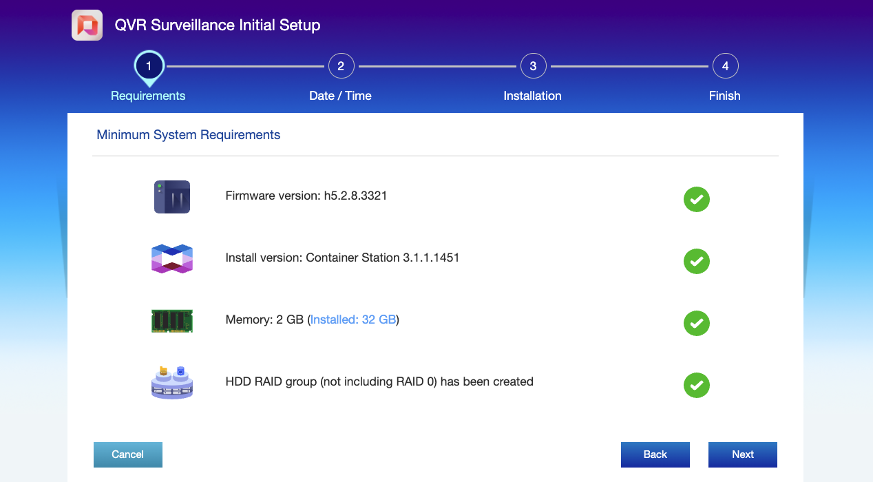Go to step 4 circle in wizard
The height and width of the screenshot is (482, 873).
725,66
